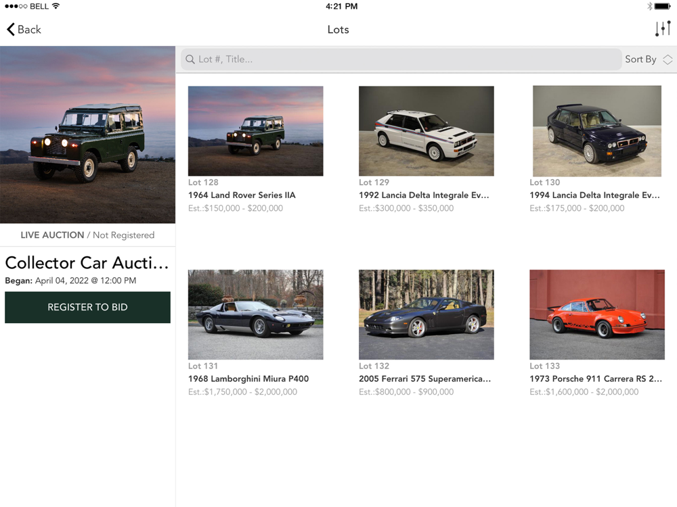Screen dimensions: 677x507
Task: Tap the Lot 130 label
Action: click(x=545, y=183)
